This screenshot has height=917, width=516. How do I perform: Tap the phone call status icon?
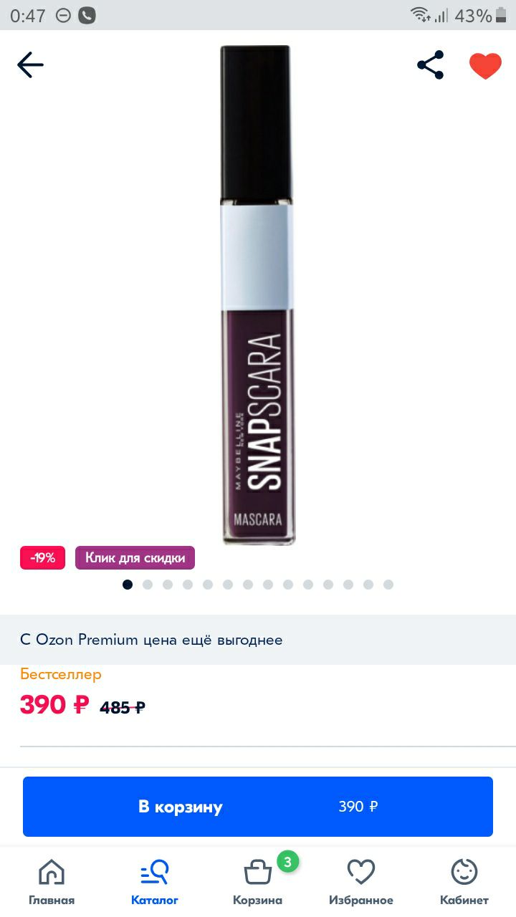click(87, 15)
